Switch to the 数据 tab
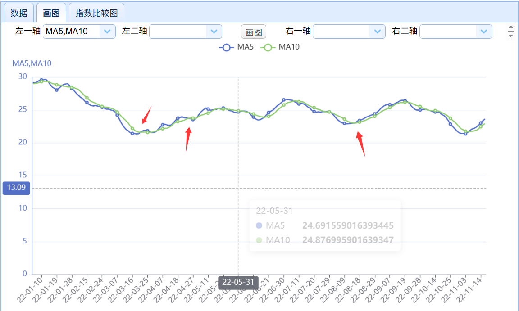Viewport: 519px width, 311px height. [18, 13]
